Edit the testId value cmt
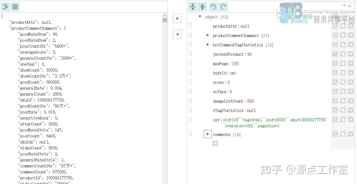Viewport: 357px width, 184px height. coord(233,73)
